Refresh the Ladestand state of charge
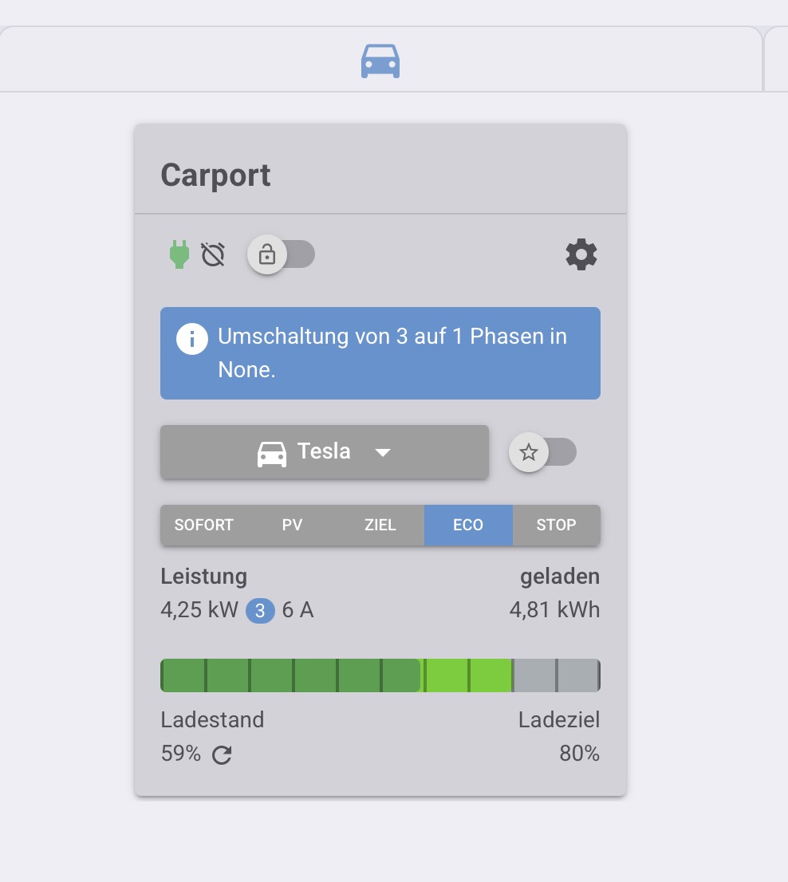788x882 pixels. [x=222, y=754]
